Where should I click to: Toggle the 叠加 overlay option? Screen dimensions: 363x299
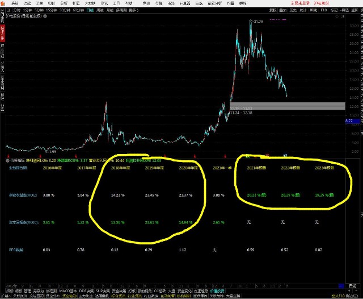283,10
